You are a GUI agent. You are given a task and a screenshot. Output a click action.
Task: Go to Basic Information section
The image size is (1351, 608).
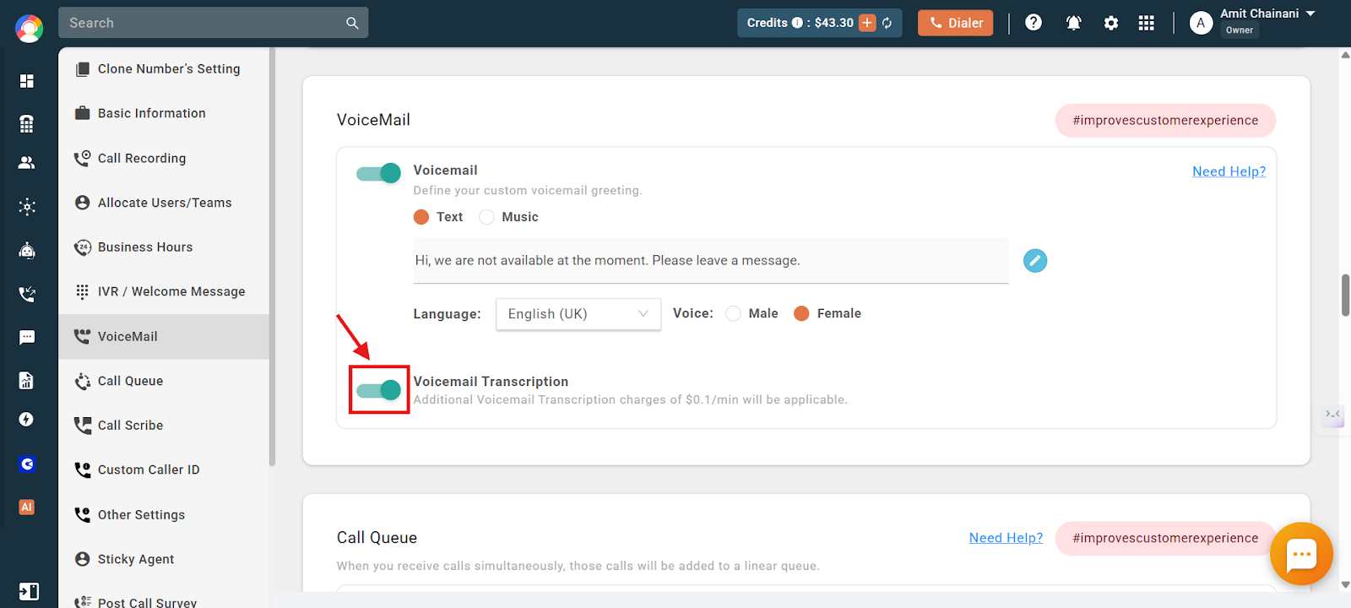coord(164,113)
